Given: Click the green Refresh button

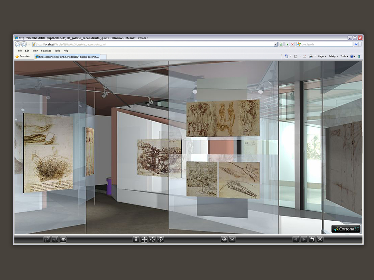Looking at the screenshot, I should pos(287,44).
